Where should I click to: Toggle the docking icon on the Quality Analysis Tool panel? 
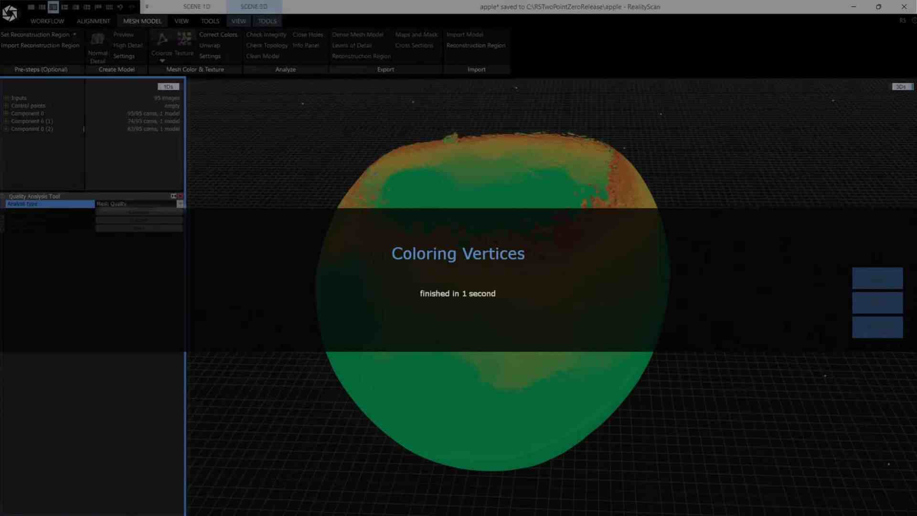[x=173, y=196]
